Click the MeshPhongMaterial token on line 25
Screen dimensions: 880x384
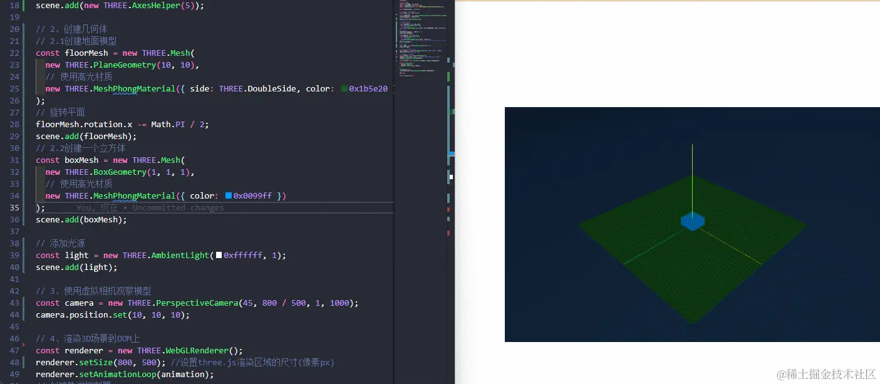(132, 89)
